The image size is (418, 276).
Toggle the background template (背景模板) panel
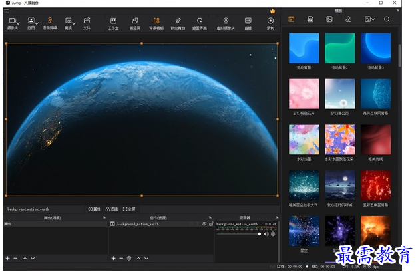(156, 21)
